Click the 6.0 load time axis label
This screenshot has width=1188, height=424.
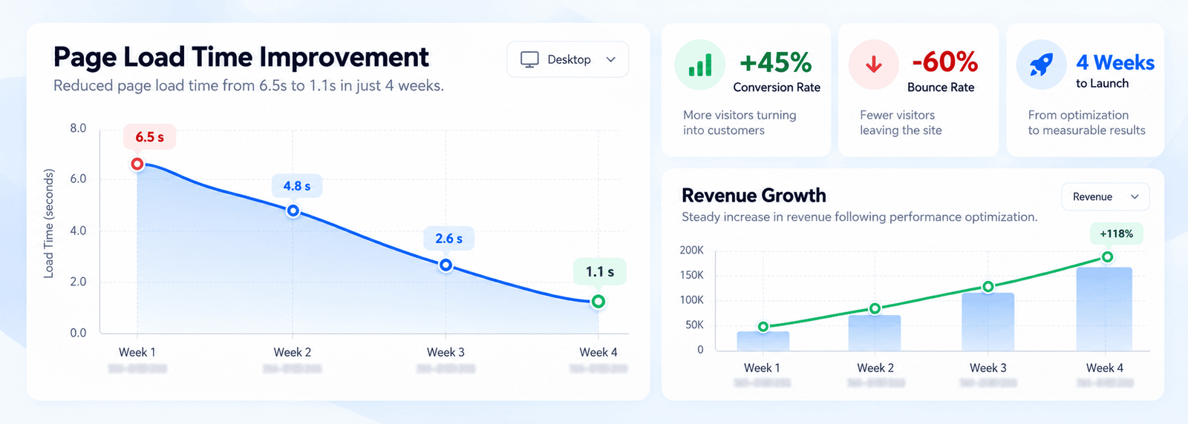point(78,179)
